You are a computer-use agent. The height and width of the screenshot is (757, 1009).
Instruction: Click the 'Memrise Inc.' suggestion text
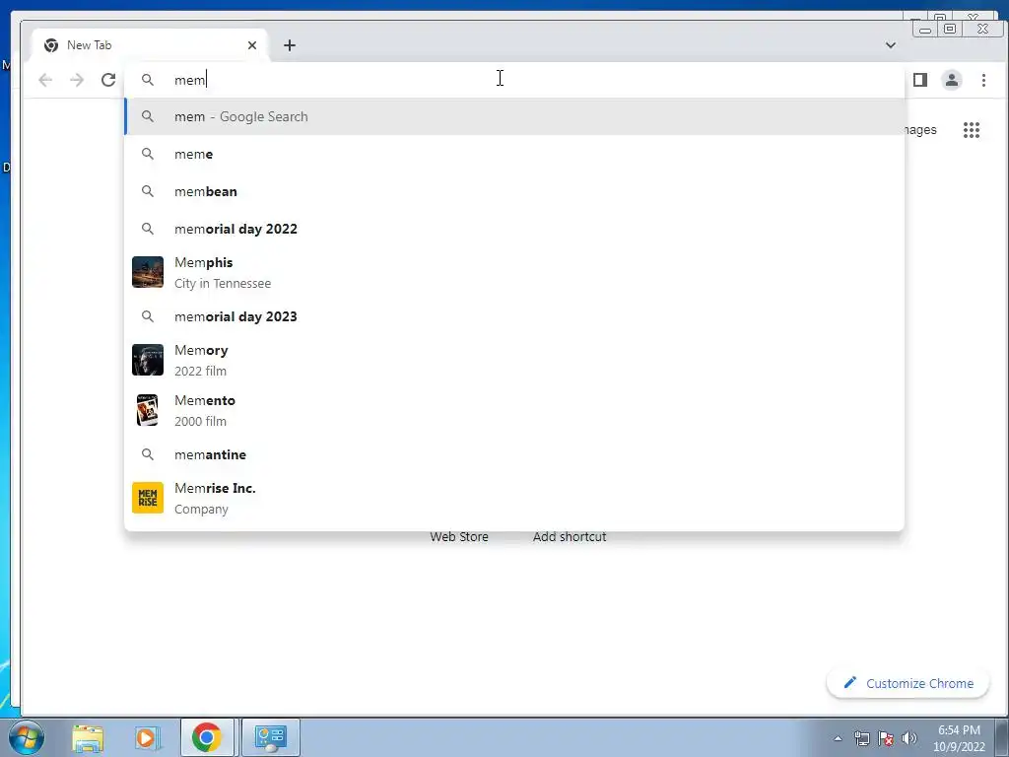pos(215,488)
